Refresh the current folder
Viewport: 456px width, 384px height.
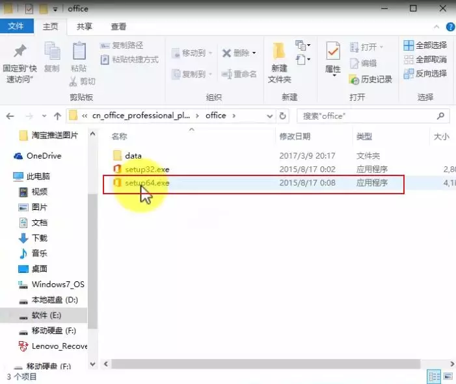[x=282, y=116]
